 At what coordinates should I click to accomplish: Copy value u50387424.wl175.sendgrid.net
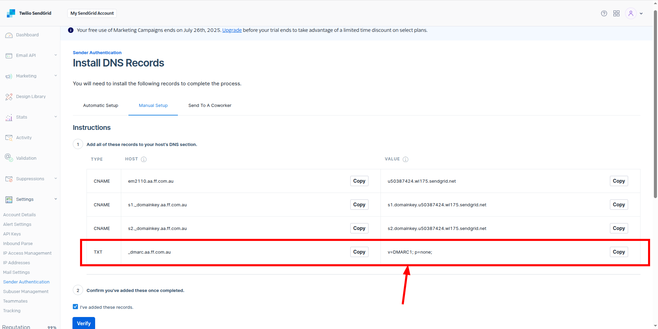click(x=619, y=181)
